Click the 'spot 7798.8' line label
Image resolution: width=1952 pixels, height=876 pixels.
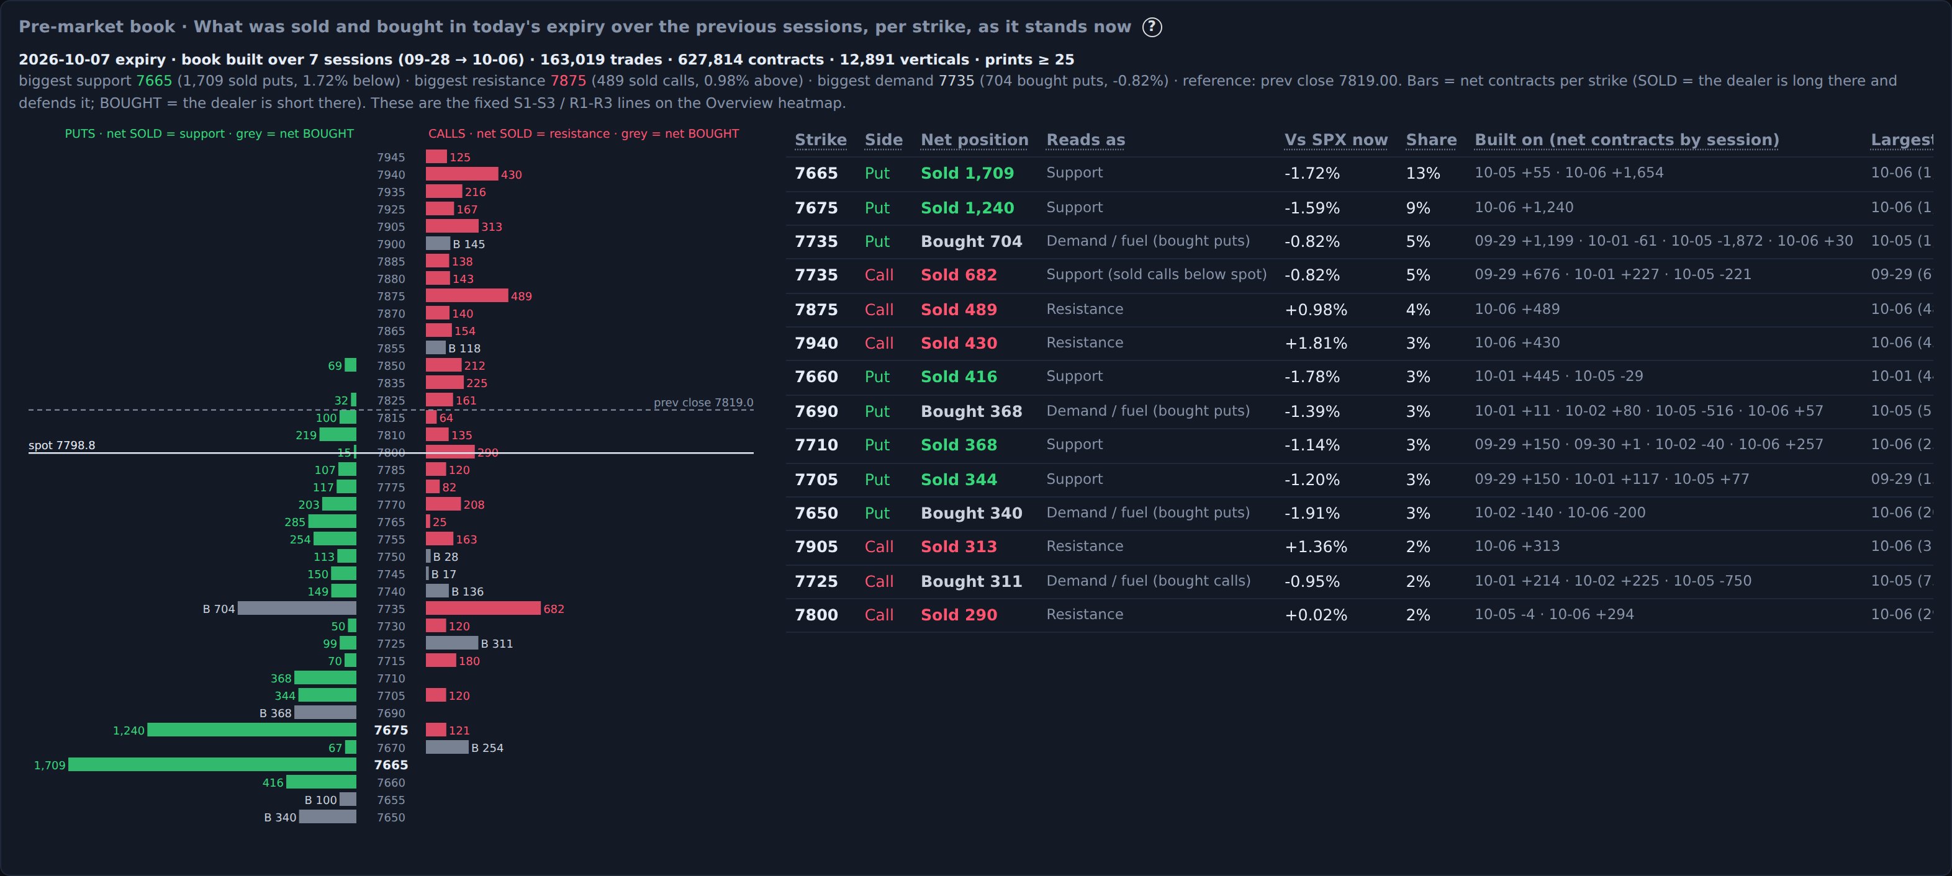pos(61,445)
